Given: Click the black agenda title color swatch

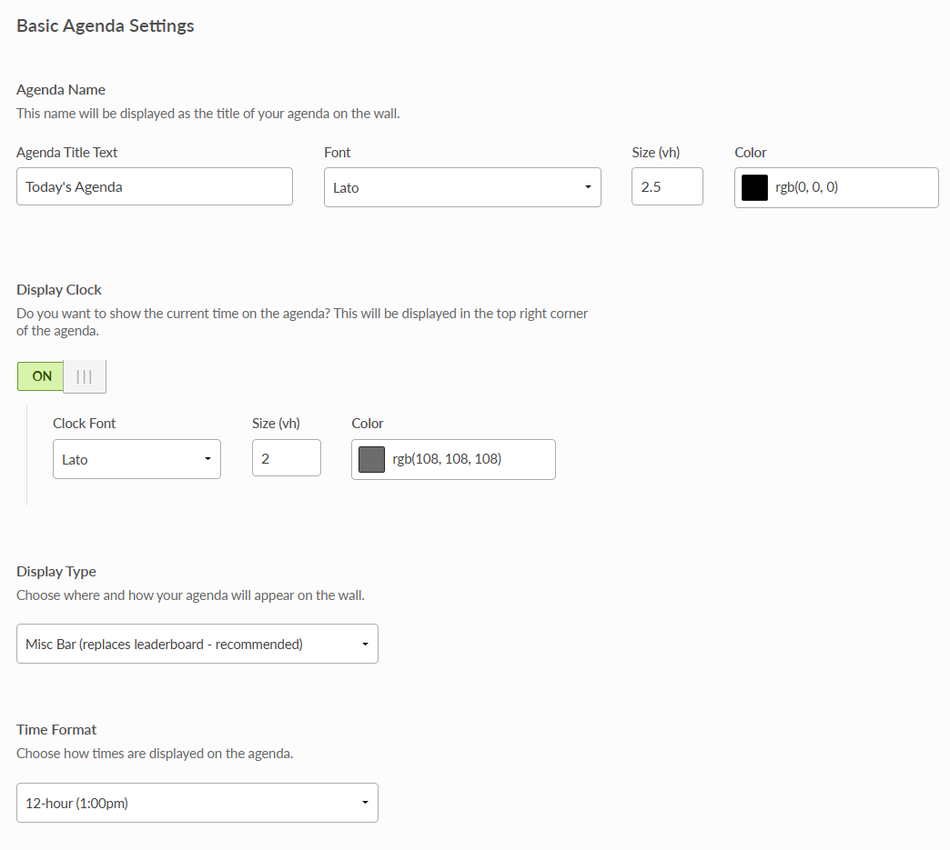Looking at the screenshot, I should (x=753, y=187).
